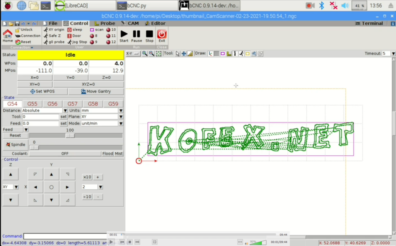Image resolution: width=396 pixels, height=246 pixels.
Task: Toggle rapid motion display (running man)
Action: point(241,53)
